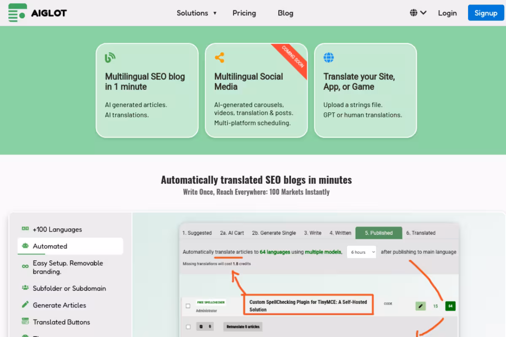Click the FREE SPELLCHECKER tag
Viewport: 506px width, 337px height.
[x=211, y=302]
